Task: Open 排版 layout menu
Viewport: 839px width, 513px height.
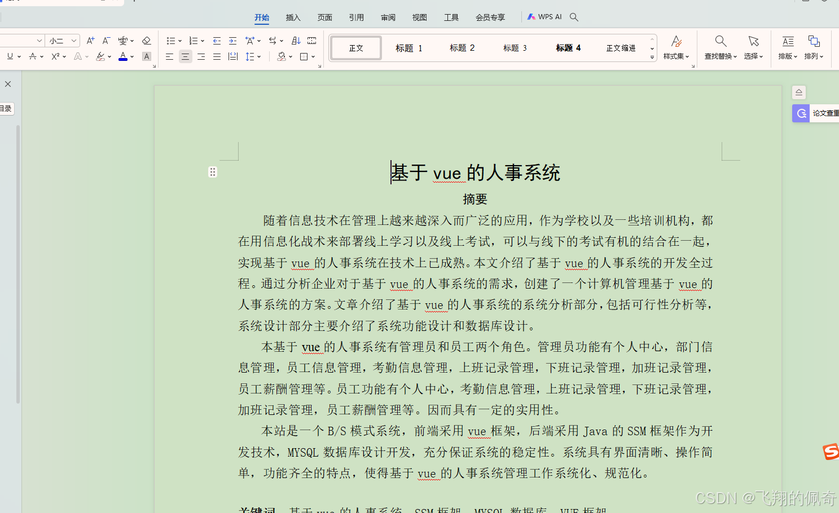Action: pos(788,47)
